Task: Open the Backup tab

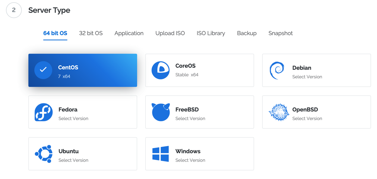Action: [x=247, y=33]
